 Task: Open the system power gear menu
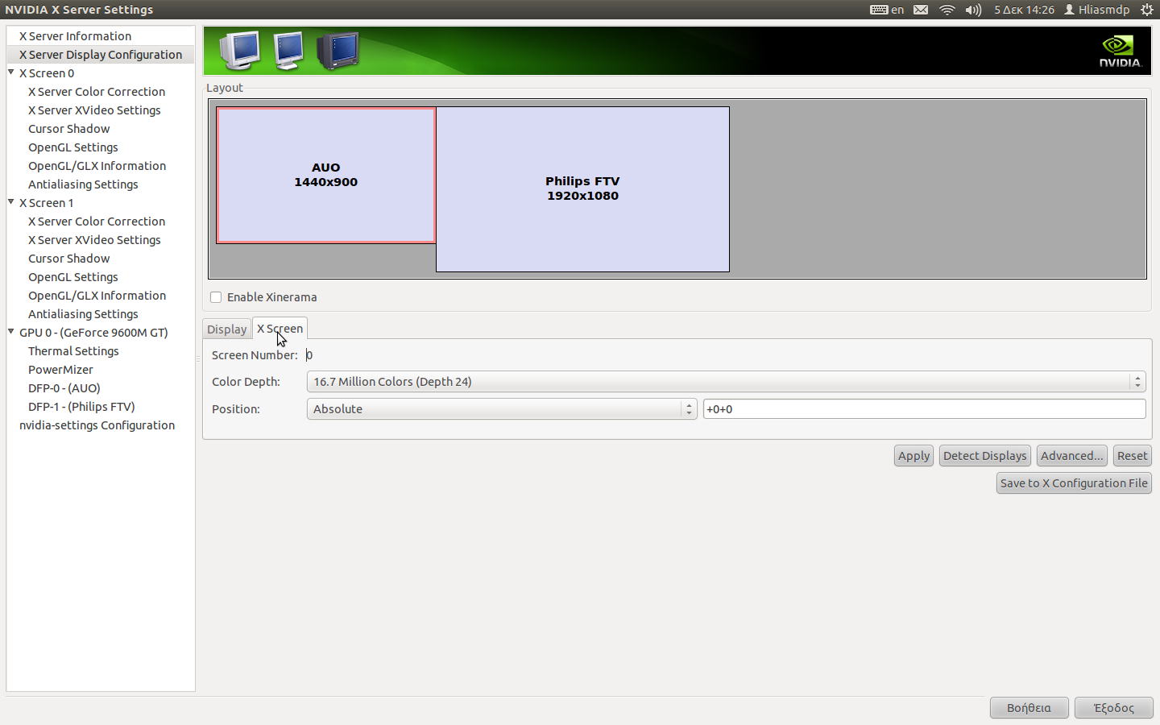pos(1146,10)
